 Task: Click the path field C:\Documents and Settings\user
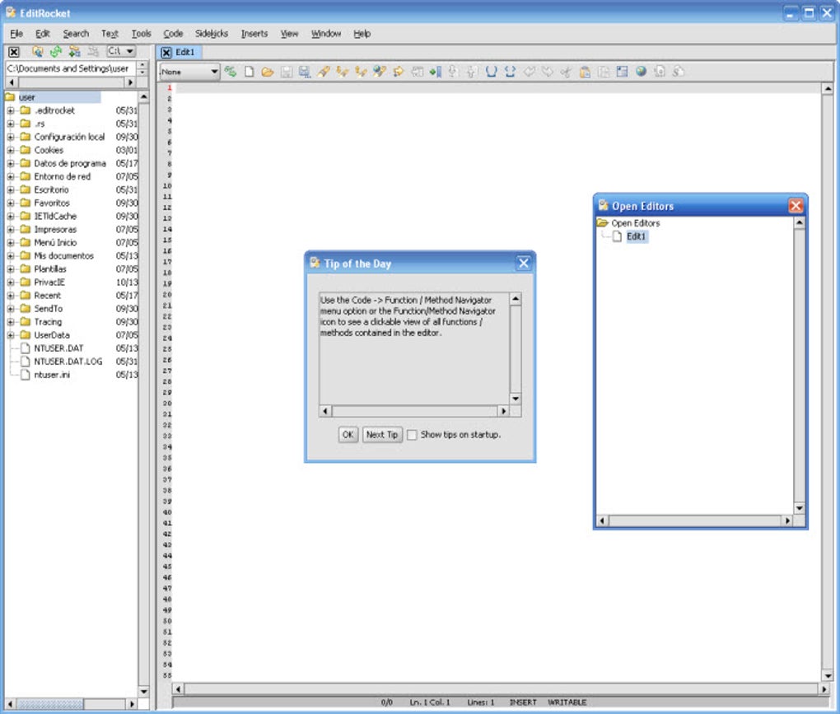coord(70,68)
